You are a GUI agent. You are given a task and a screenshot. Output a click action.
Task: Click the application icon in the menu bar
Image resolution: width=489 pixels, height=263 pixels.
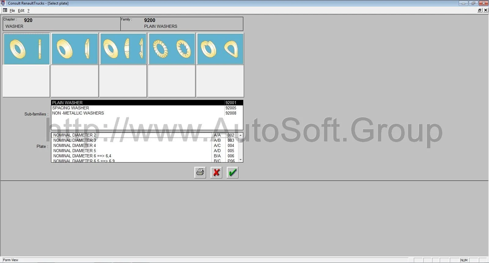coord(5,10)
